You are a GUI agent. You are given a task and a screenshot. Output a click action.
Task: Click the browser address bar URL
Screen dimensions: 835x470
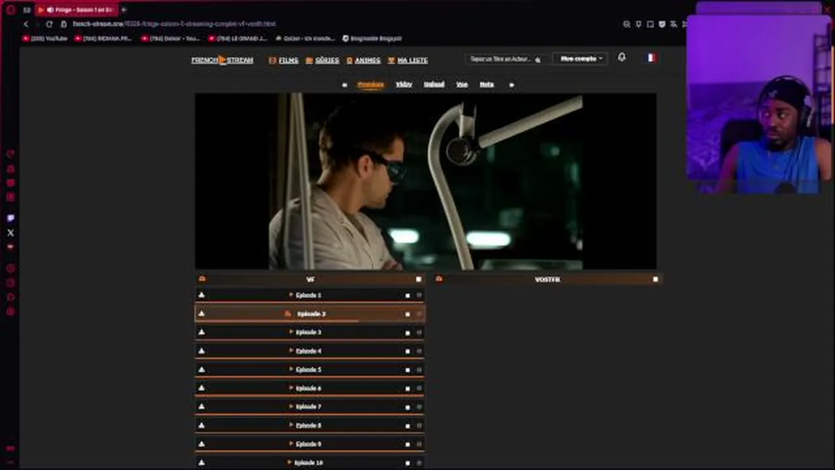coord(174,24)
